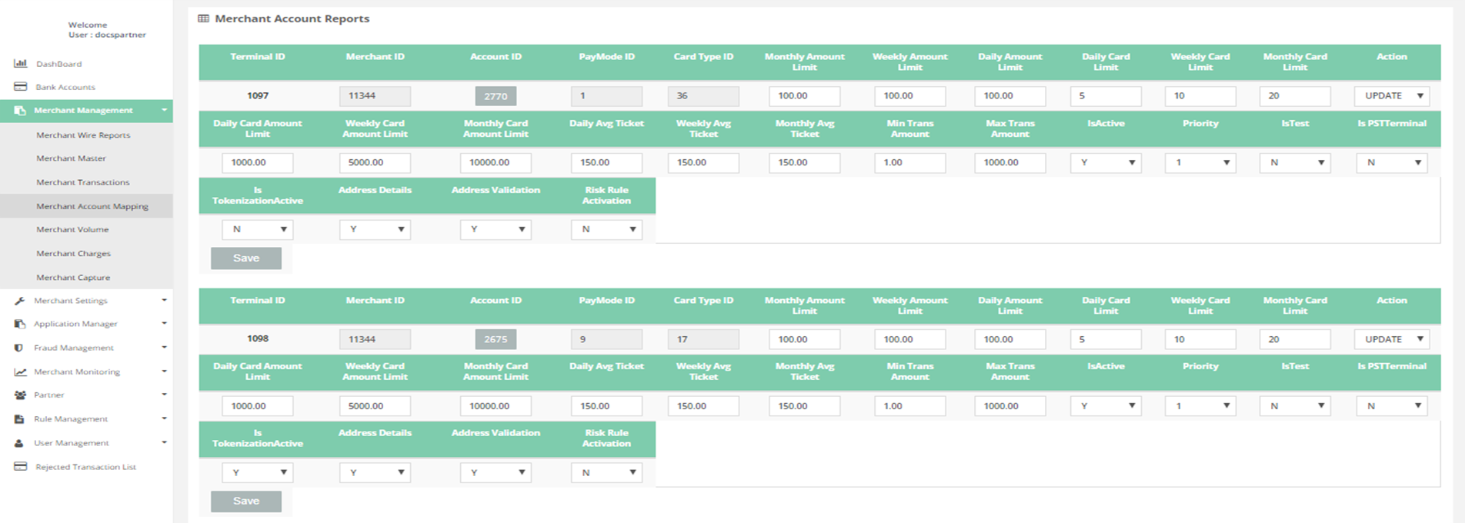This screenshot has height=523, width=1465.
Task: Open the Action dropdown for terminal 1097
Action: coord(1391,96)
